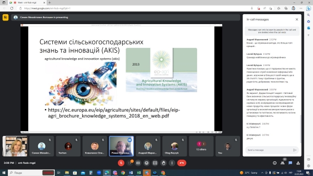Show hidden system tray icons chevron

click(262, 173)
